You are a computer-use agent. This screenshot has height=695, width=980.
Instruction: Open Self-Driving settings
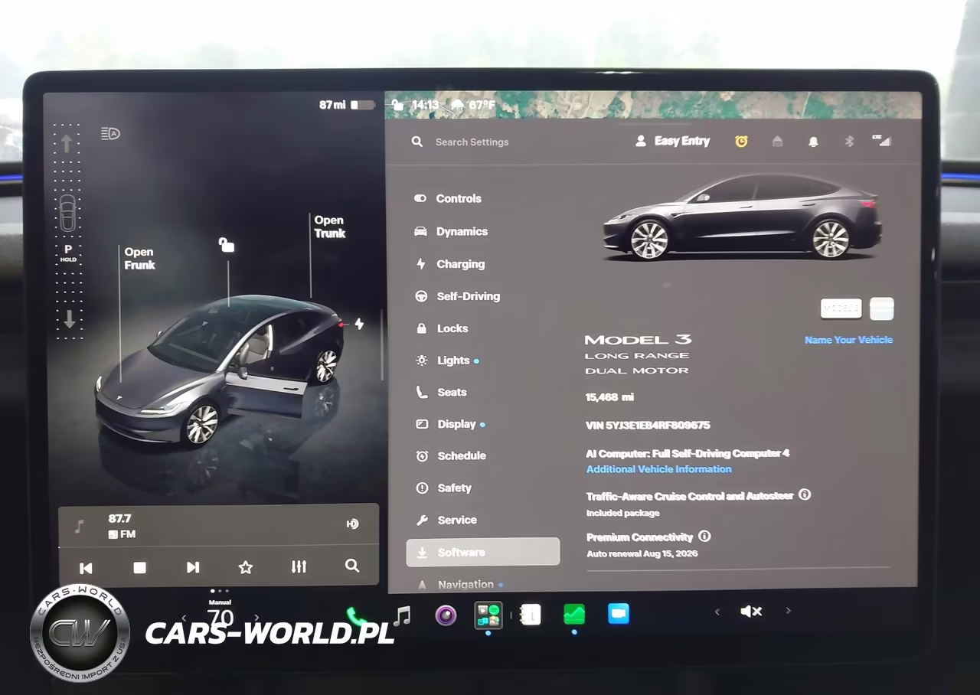(x=457, y=296)
